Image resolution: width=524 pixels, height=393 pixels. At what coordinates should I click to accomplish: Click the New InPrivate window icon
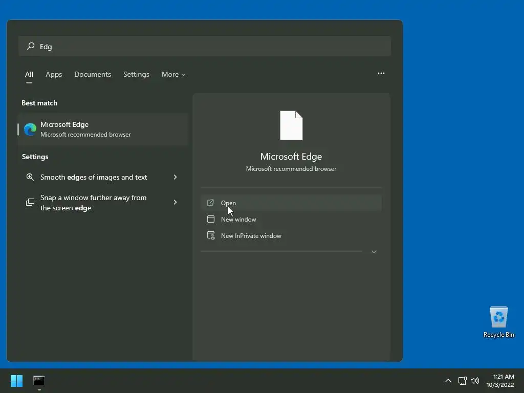coord(211,235)
